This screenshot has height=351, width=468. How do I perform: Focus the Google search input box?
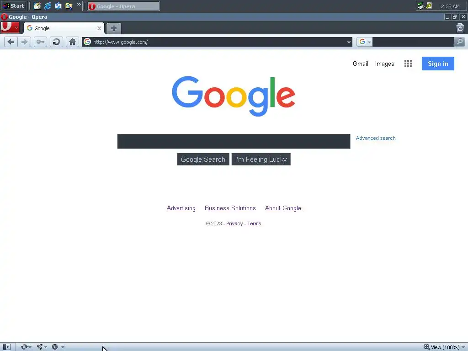[234, 141]
